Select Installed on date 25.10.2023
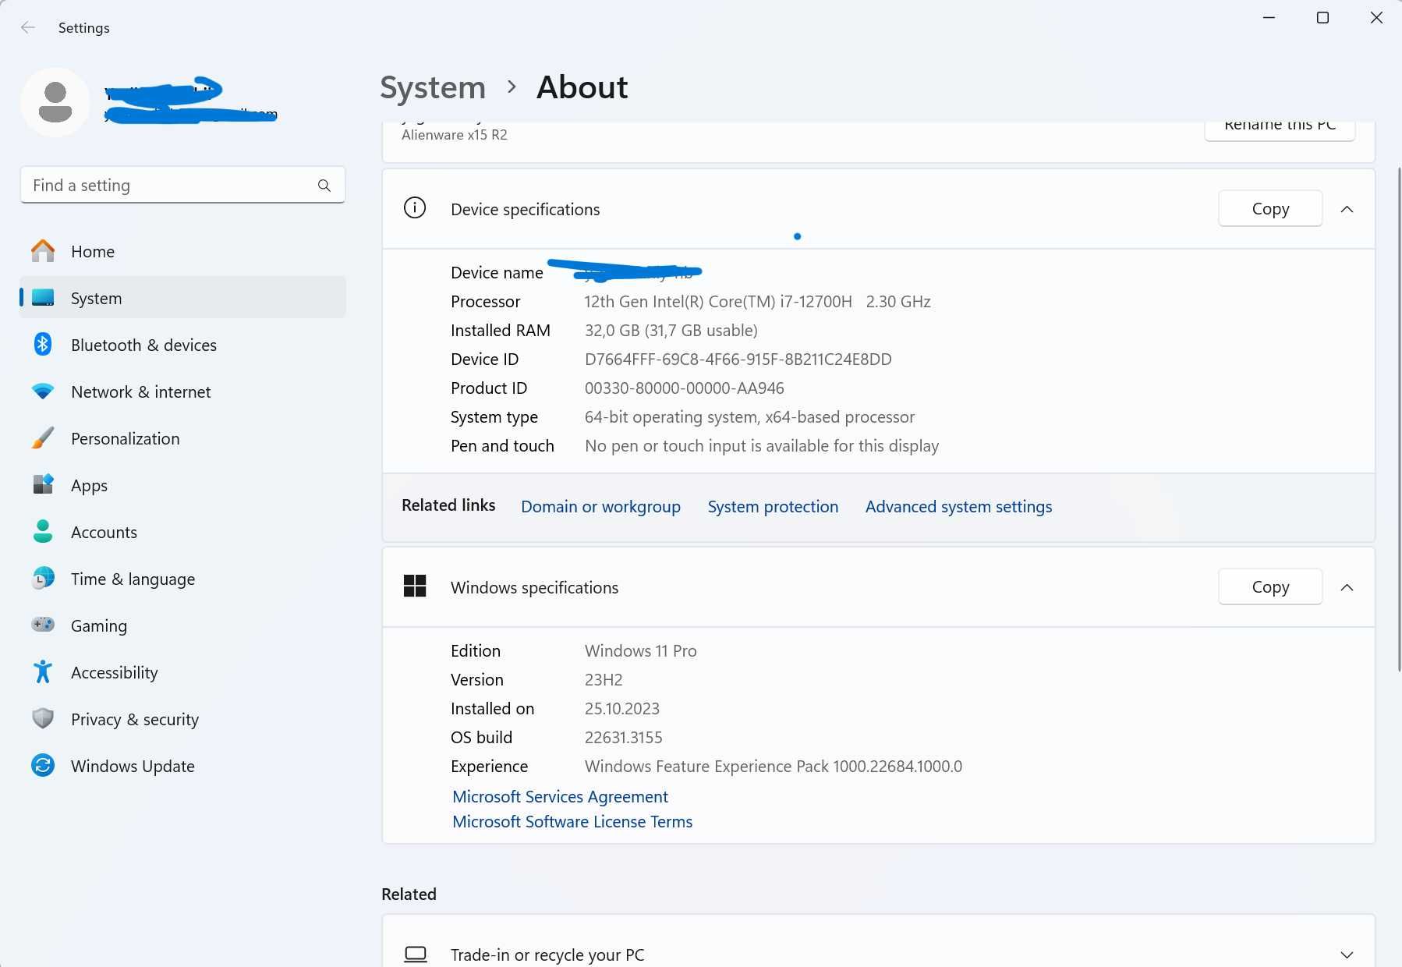This screenshot has width=1402, height=967. click(x=621, y=708)
